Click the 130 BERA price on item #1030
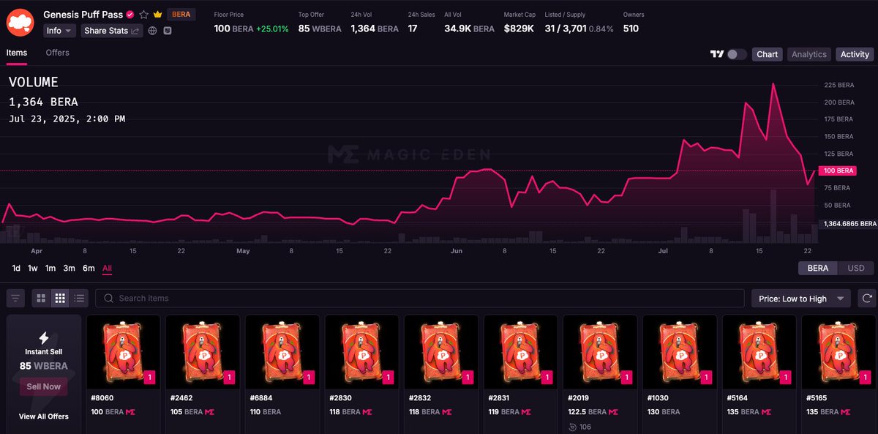 [664, 412]
